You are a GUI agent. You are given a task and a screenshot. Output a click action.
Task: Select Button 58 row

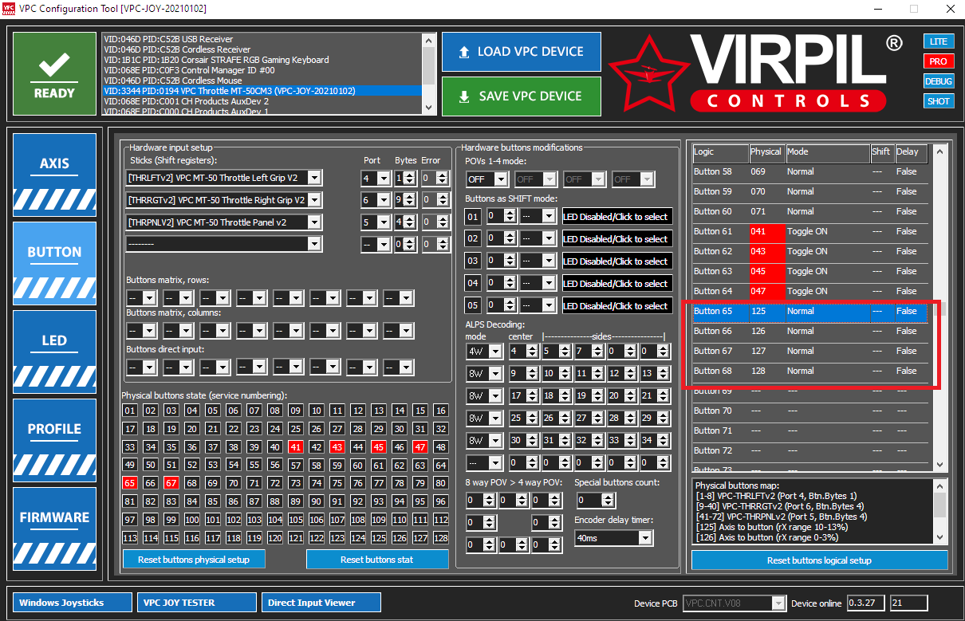809,171
